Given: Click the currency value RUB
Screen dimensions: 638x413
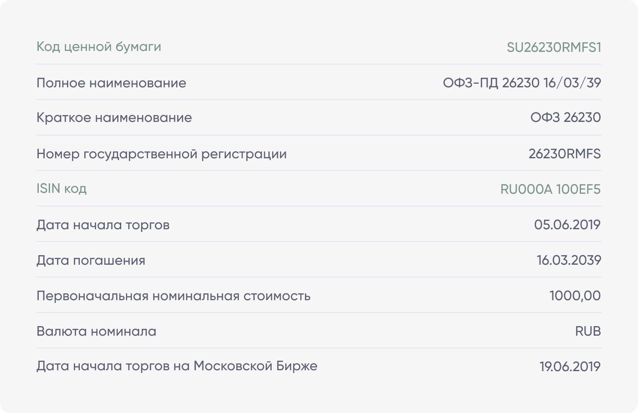Looking at the screenshot, I should click(x=587, y=331).
